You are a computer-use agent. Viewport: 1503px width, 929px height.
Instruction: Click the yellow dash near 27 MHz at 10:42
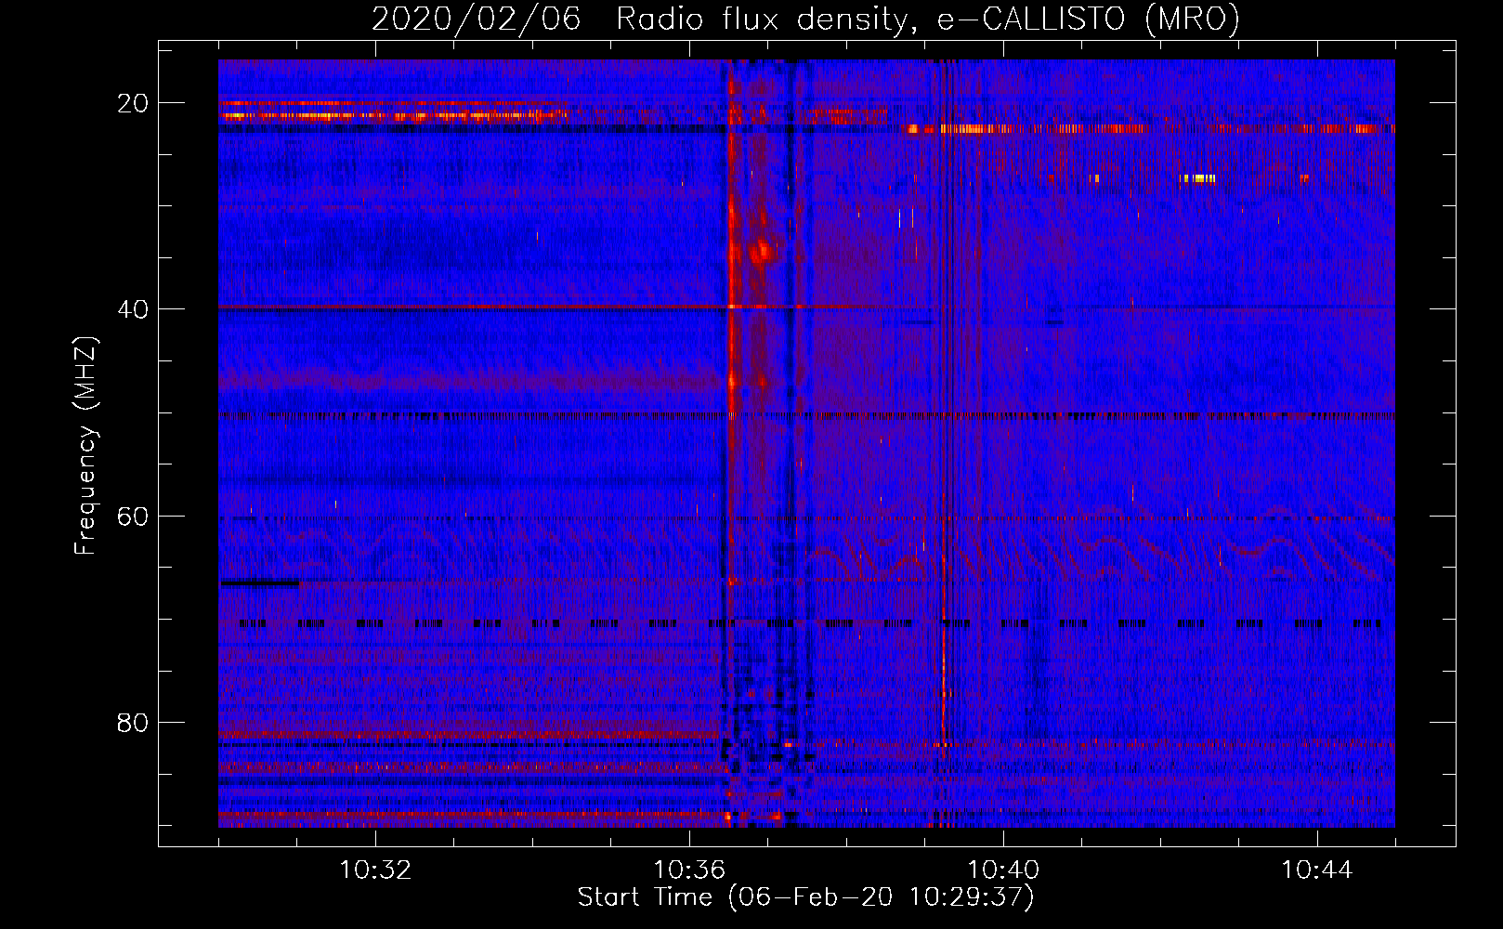(x=1198, y=178)
